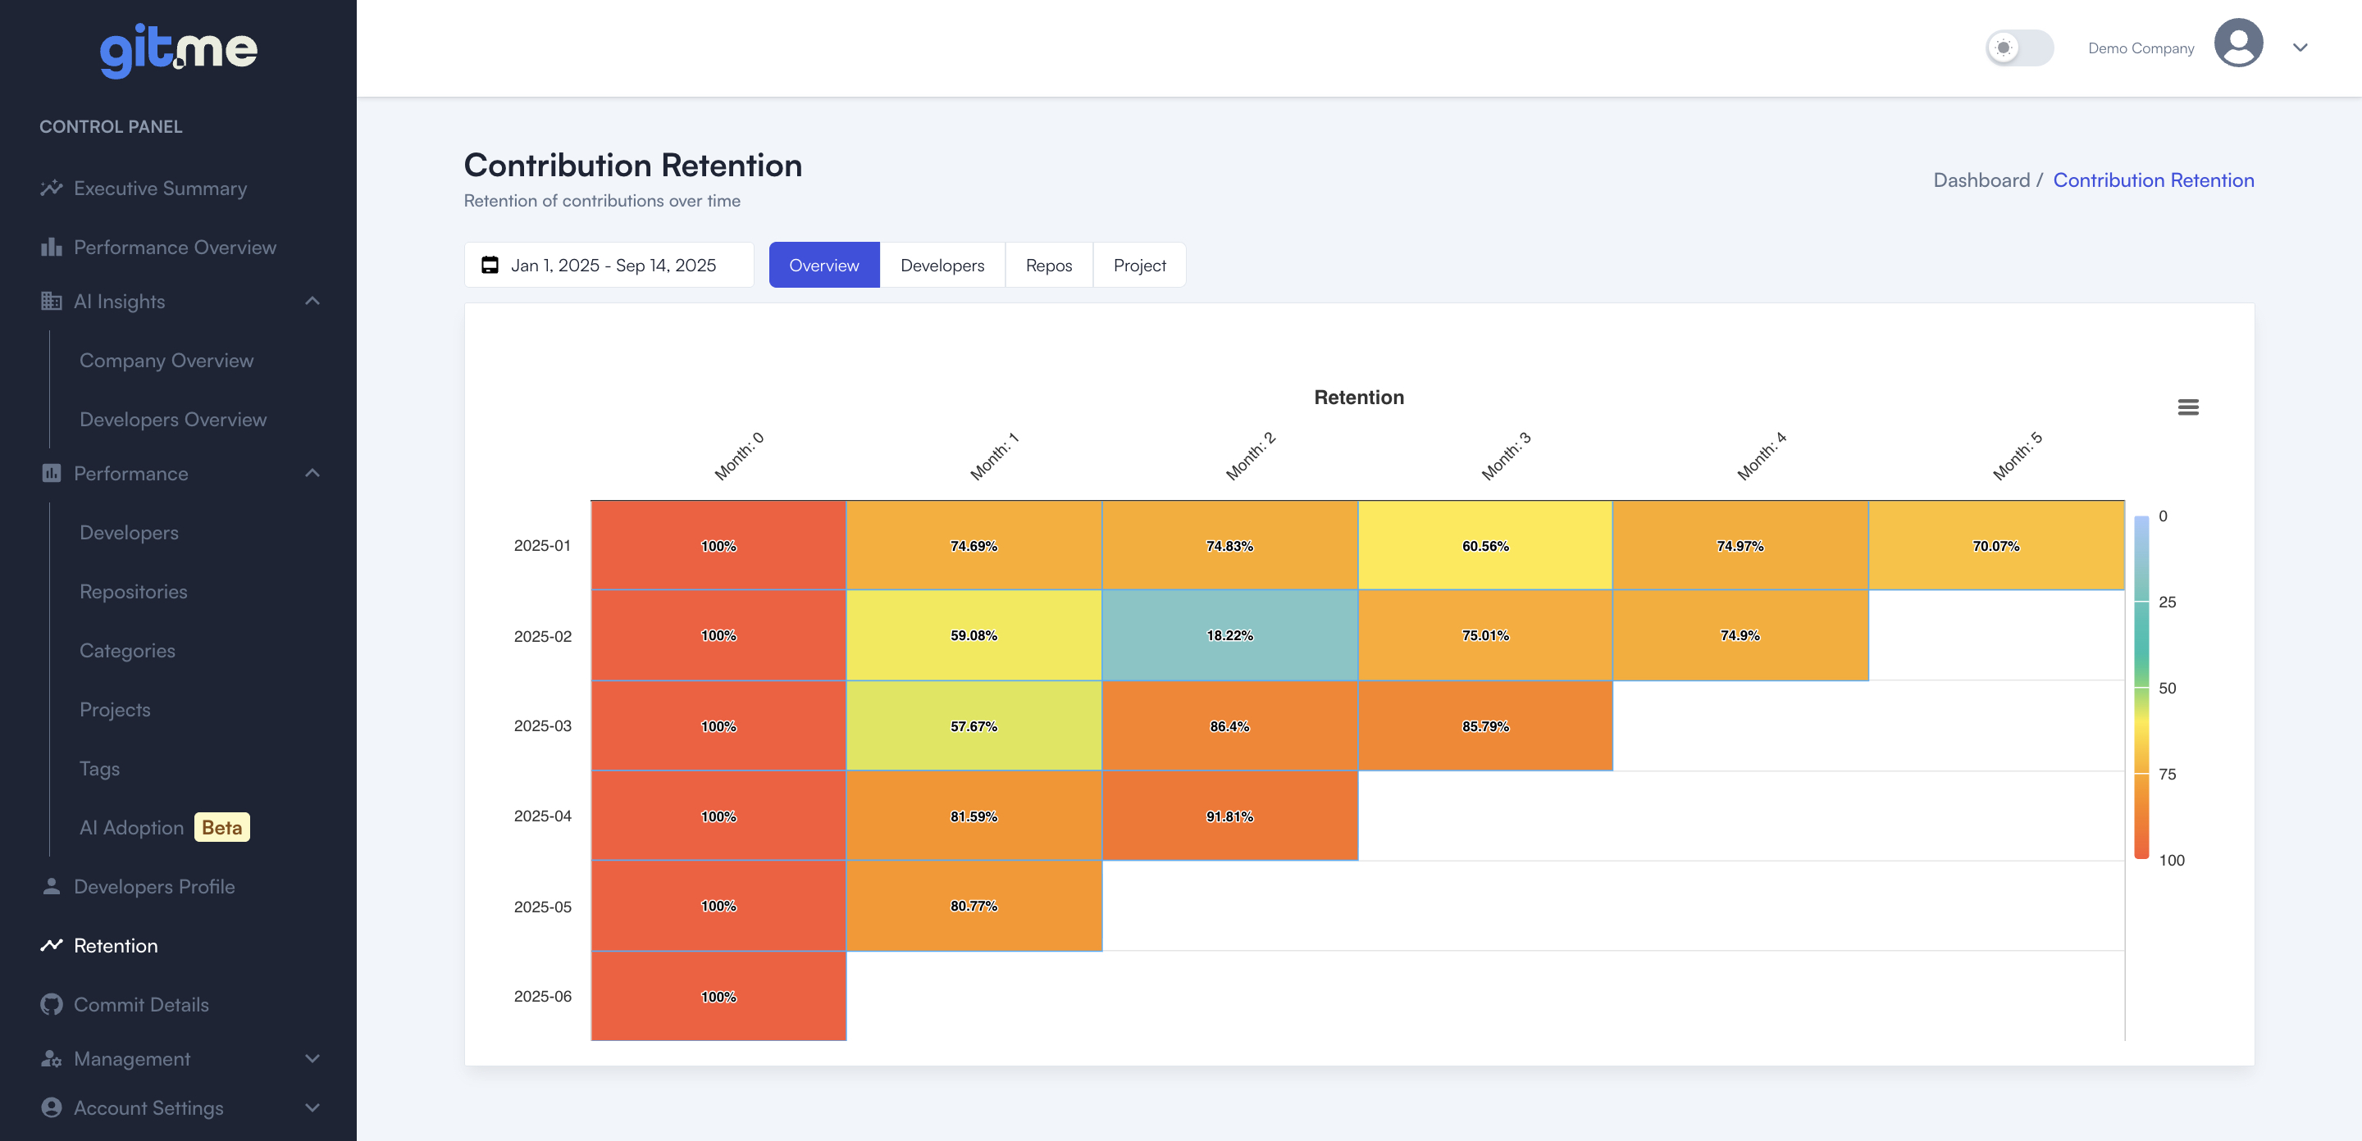Click the Developers Profile person icon
2362x1141 pixels.
click(x=52, y=886)
